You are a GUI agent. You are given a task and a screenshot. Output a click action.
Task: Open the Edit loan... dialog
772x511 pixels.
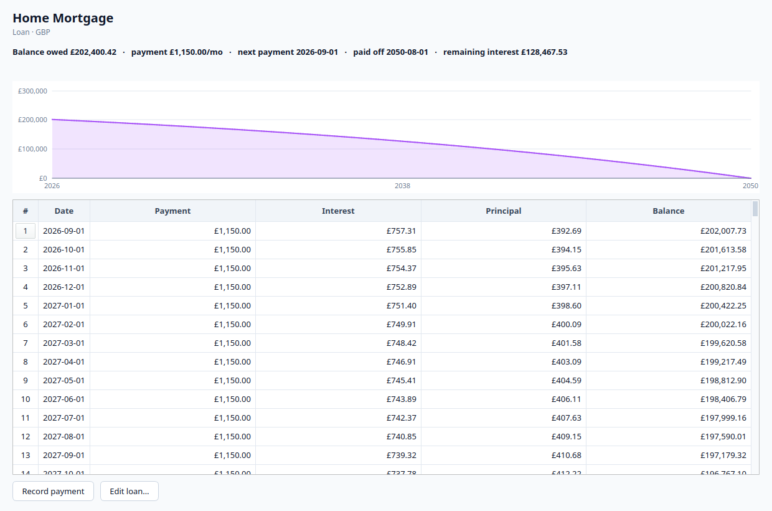coord(129,491)
